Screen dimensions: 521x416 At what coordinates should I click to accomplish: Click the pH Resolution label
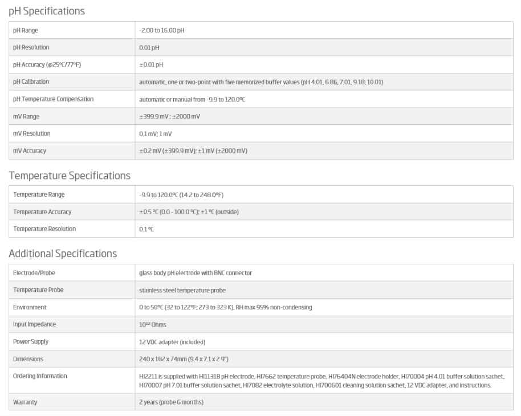[31, 47]
